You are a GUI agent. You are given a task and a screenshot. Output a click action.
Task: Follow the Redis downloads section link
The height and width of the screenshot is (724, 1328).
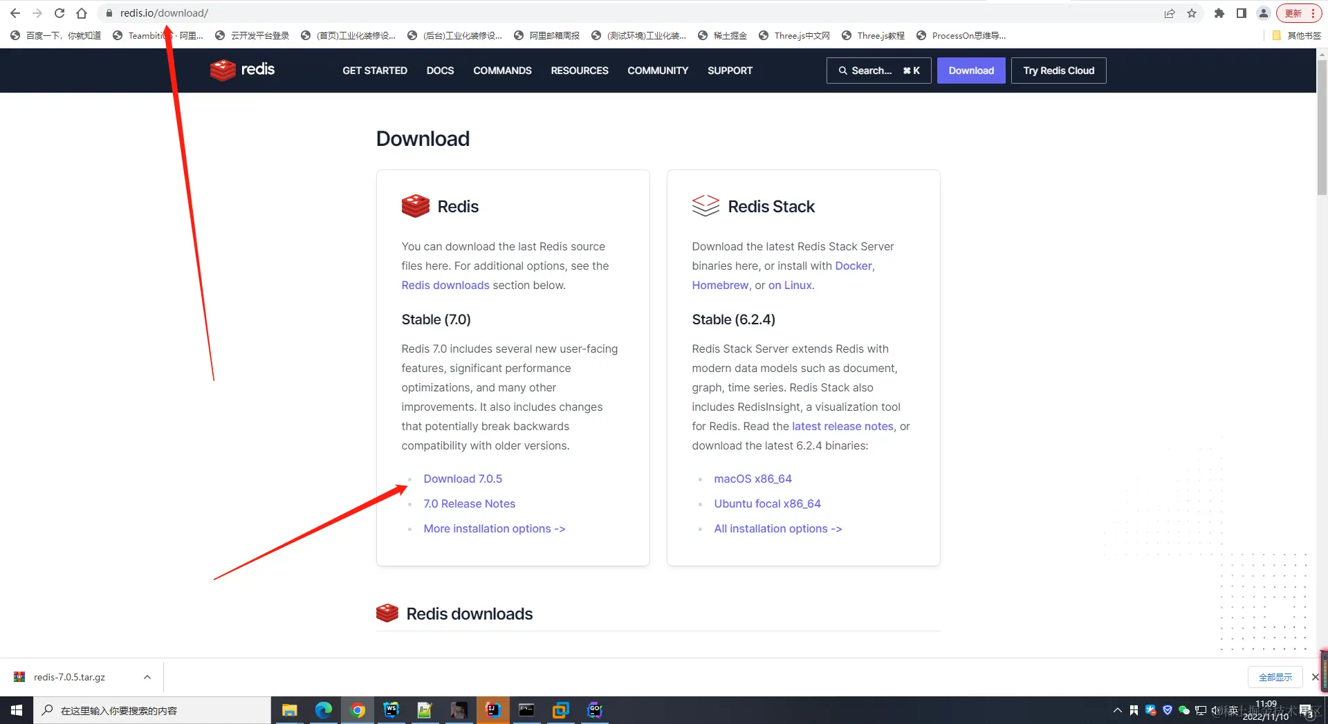445,285
